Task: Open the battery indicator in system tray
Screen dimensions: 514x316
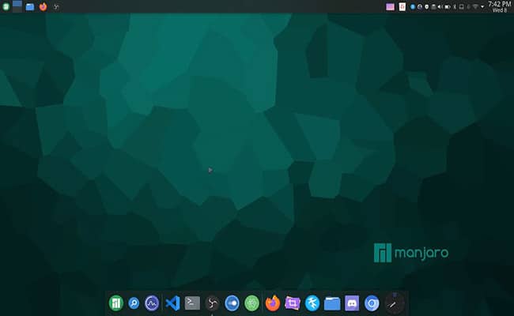Action: click(x=447, y=7)
